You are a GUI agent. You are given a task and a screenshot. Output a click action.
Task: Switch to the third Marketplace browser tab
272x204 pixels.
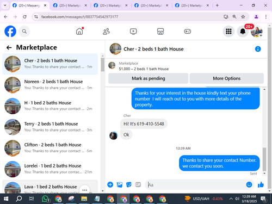(x=110, y=5)
